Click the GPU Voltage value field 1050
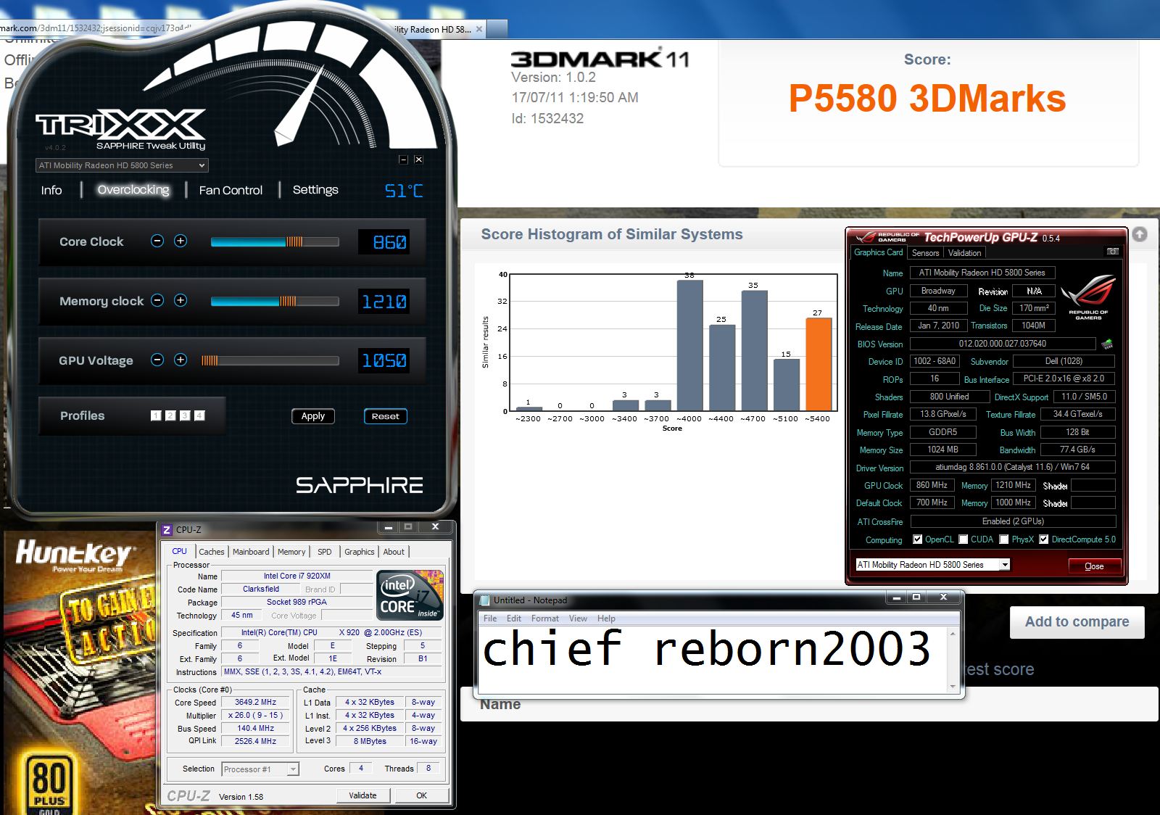Screen dimensions: 1160x815 [x=384, y=360]
